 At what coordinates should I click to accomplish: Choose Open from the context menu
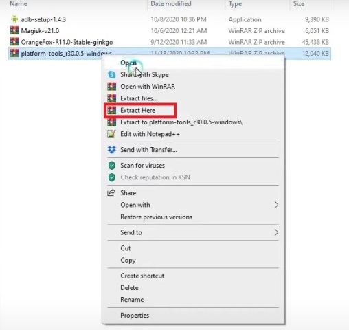click(x=193, y=63)
